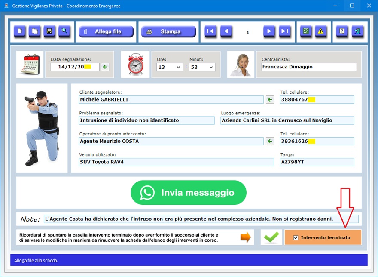Click the new record toolbar icon
Screen dimensions: 378x277
pos(20,31)
